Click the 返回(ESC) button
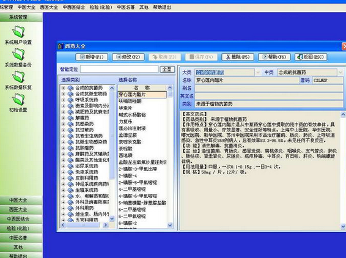Viewport: 346px width, 258px height. (x=311, y=57)
